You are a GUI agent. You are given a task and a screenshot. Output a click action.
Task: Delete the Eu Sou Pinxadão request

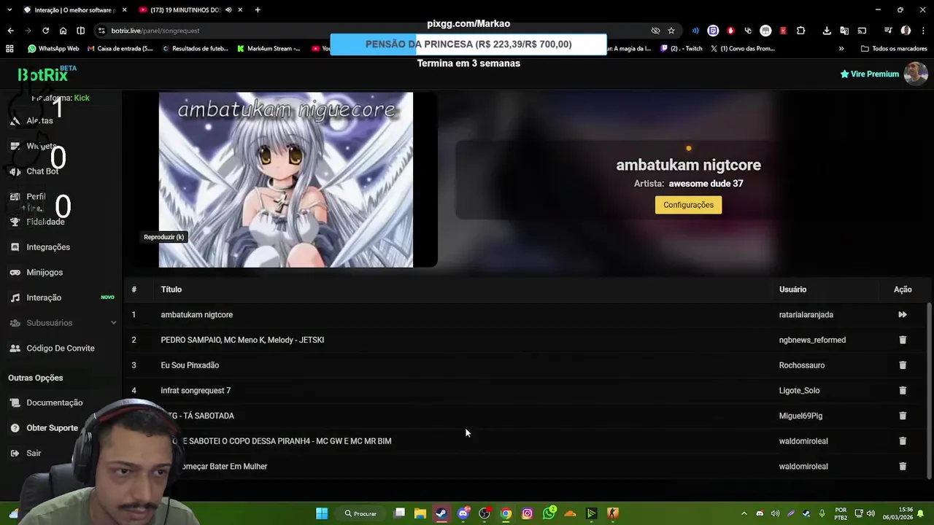coord(903,365)
